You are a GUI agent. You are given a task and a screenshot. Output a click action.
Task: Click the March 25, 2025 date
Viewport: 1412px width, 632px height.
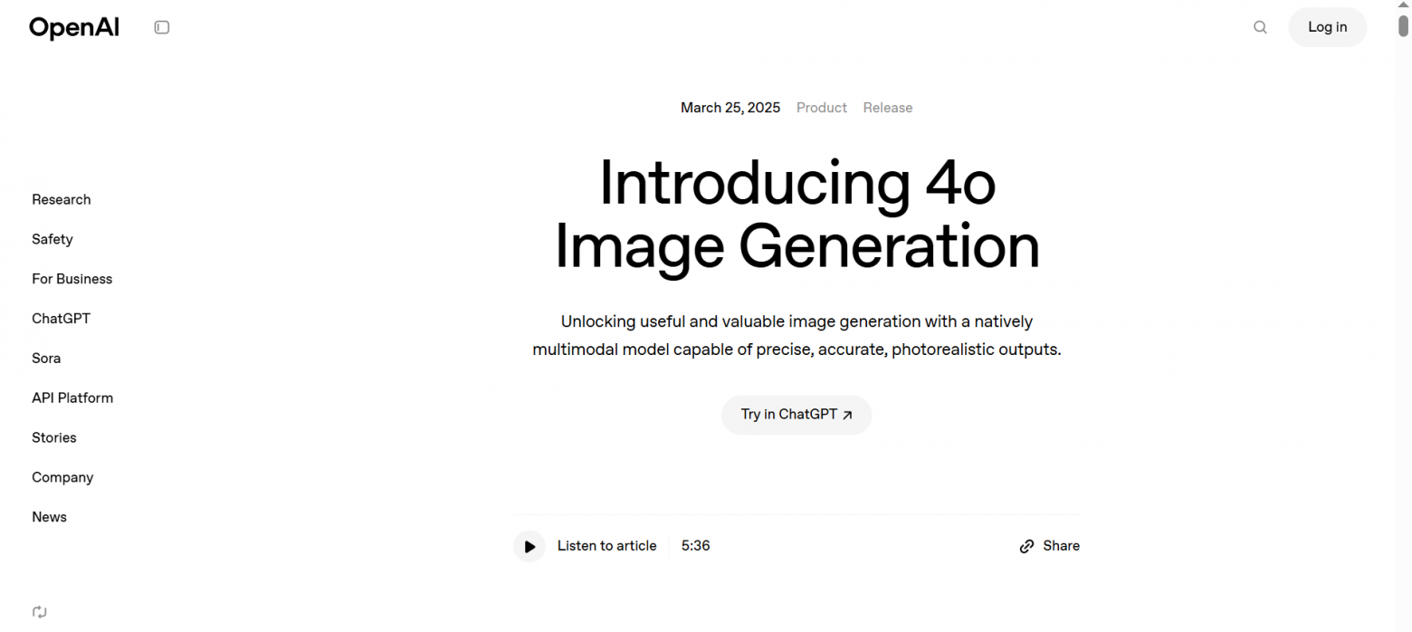[x=730, y=108]
